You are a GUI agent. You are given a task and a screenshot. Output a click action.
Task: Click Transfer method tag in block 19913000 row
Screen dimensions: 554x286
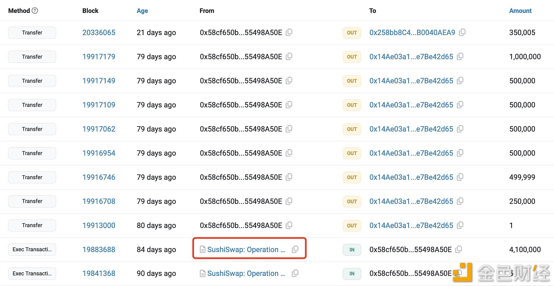pos(32,225)
